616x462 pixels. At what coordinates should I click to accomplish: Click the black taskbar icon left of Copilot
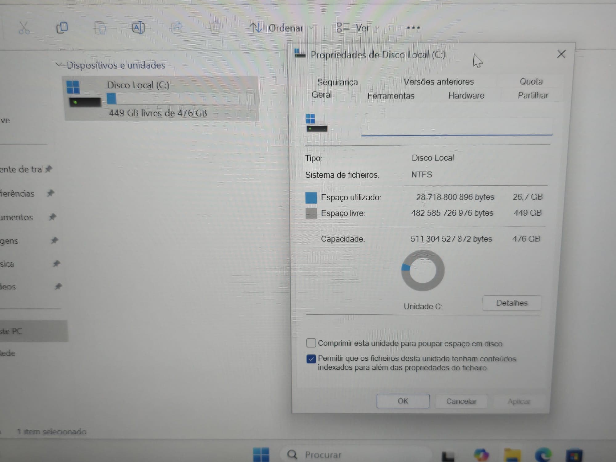point(448,456)
